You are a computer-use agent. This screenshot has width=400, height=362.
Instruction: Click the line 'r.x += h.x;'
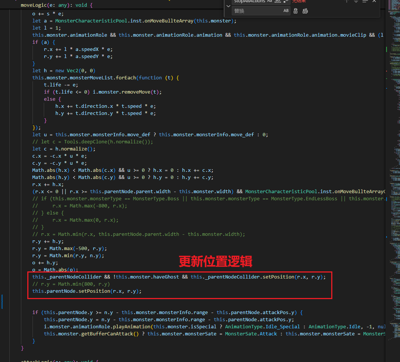[x=48, y=185]
